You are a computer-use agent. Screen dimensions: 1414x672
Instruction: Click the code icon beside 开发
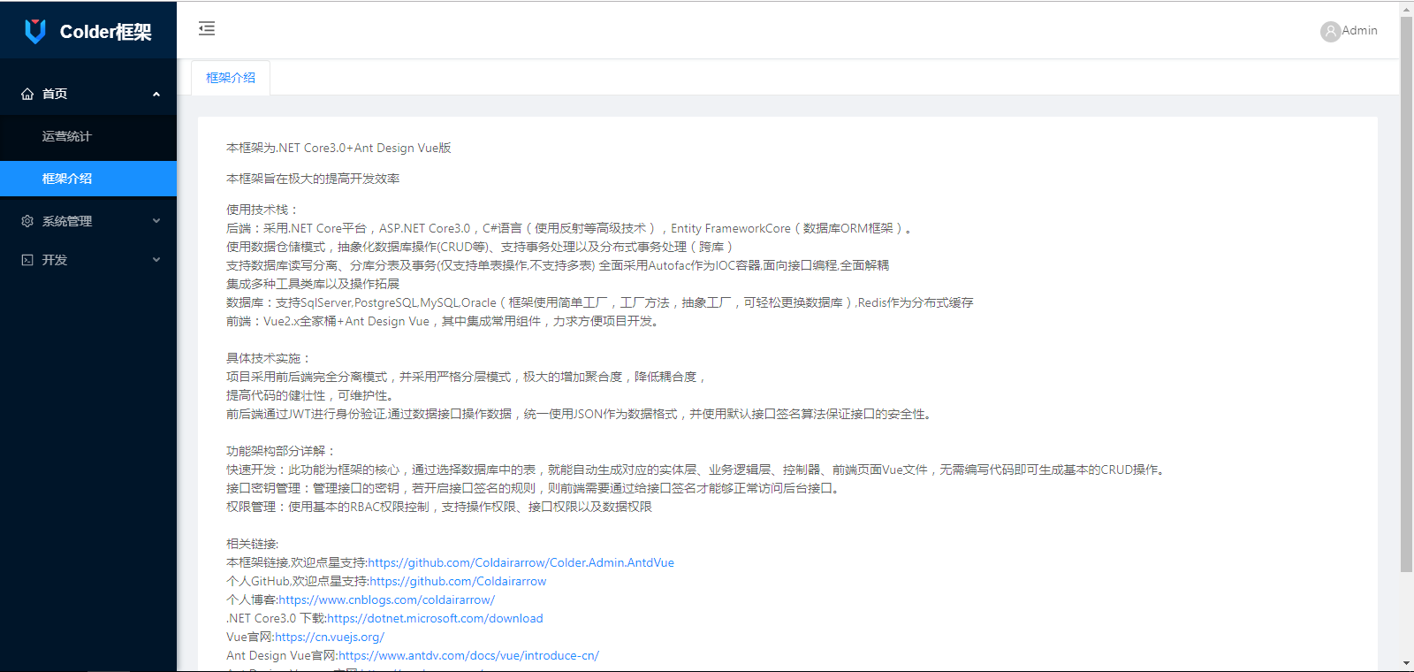(x=27, y=260)
